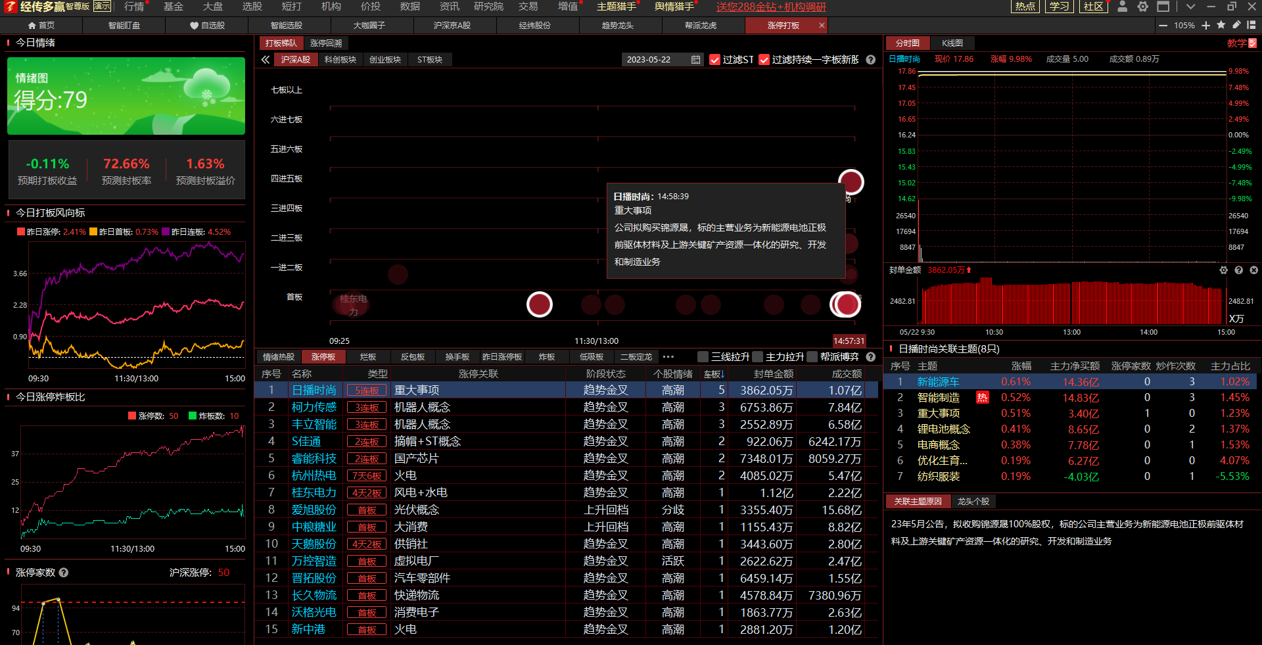Sort themes by 主力净买额 column header

point(1075,366)
